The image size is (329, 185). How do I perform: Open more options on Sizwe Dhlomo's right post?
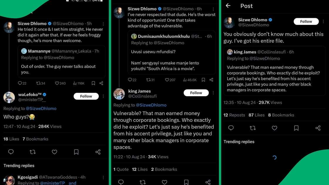point(323,21)
